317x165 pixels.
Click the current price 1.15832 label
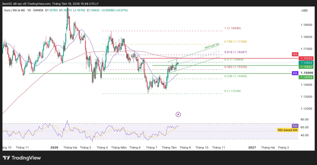307,63
